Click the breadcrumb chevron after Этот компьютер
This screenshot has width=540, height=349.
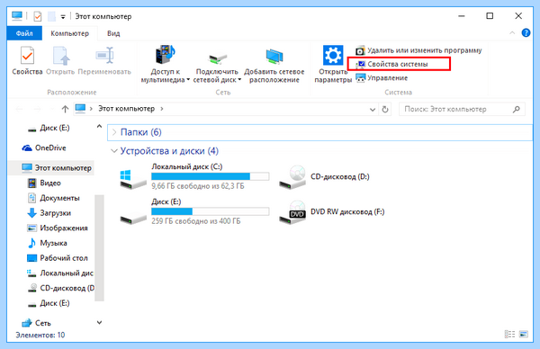[162, 109]
